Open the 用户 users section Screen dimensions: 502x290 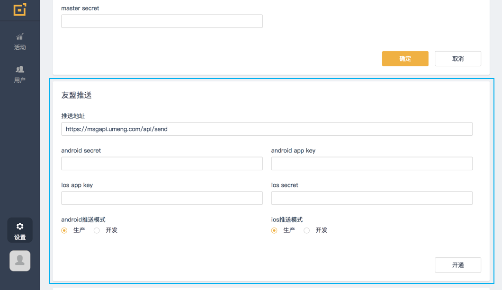click(x=20, y=74)
